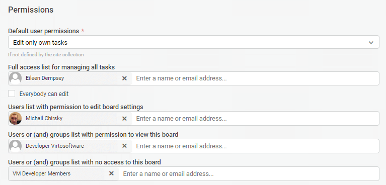
Task: Remove Eileen Dempsey from full access list
Action: pyautogui.click(x=125, y=78)
